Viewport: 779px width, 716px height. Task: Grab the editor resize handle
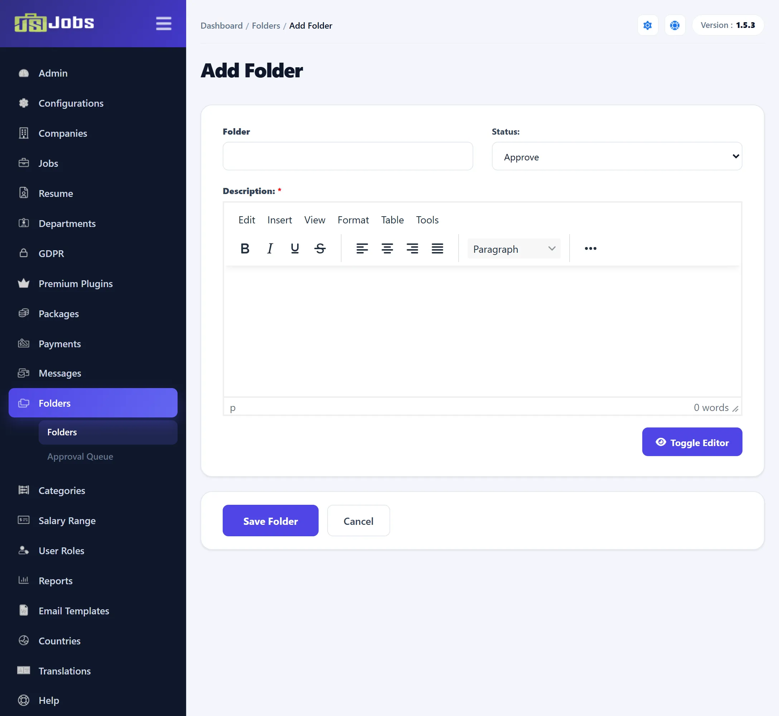coord(735,409)
